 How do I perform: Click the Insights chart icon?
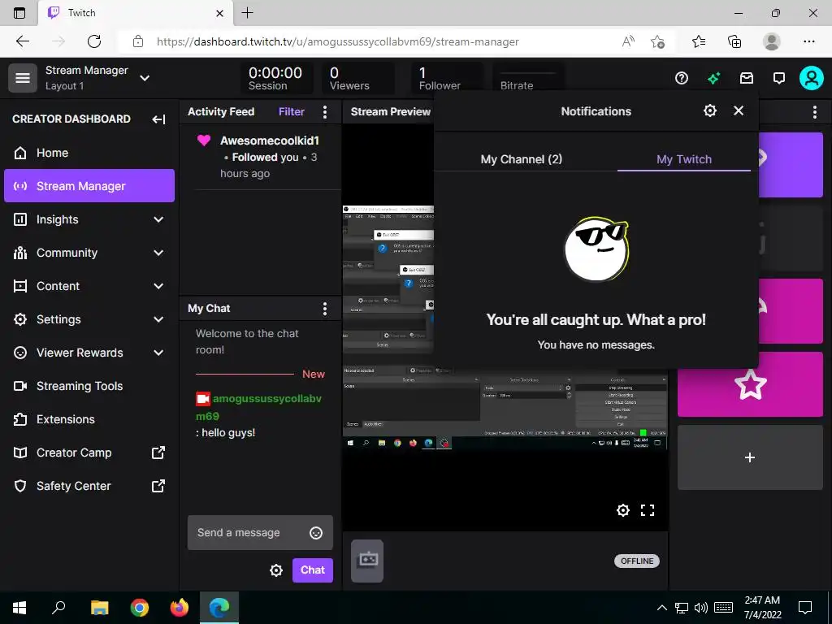[x=20, y=219]
